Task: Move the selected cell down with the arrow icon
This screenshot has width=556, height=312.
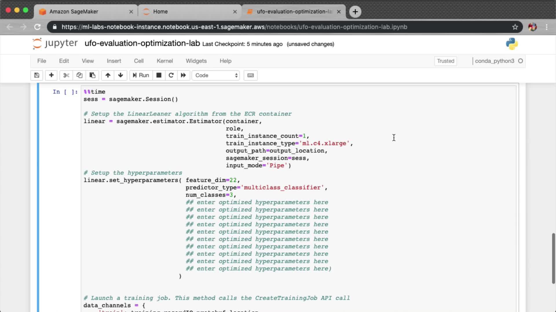Action: [x=120, y=75]
